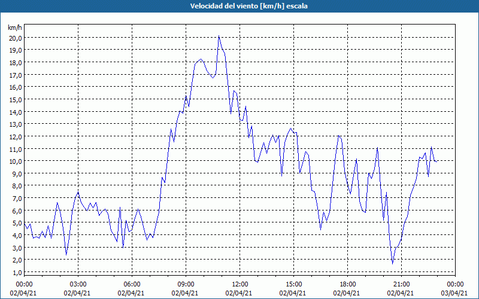The width and height of the screenshot is (479, 299).
Task: Click the 20,0 y-axis value
Action: click(x=16, y=38)
